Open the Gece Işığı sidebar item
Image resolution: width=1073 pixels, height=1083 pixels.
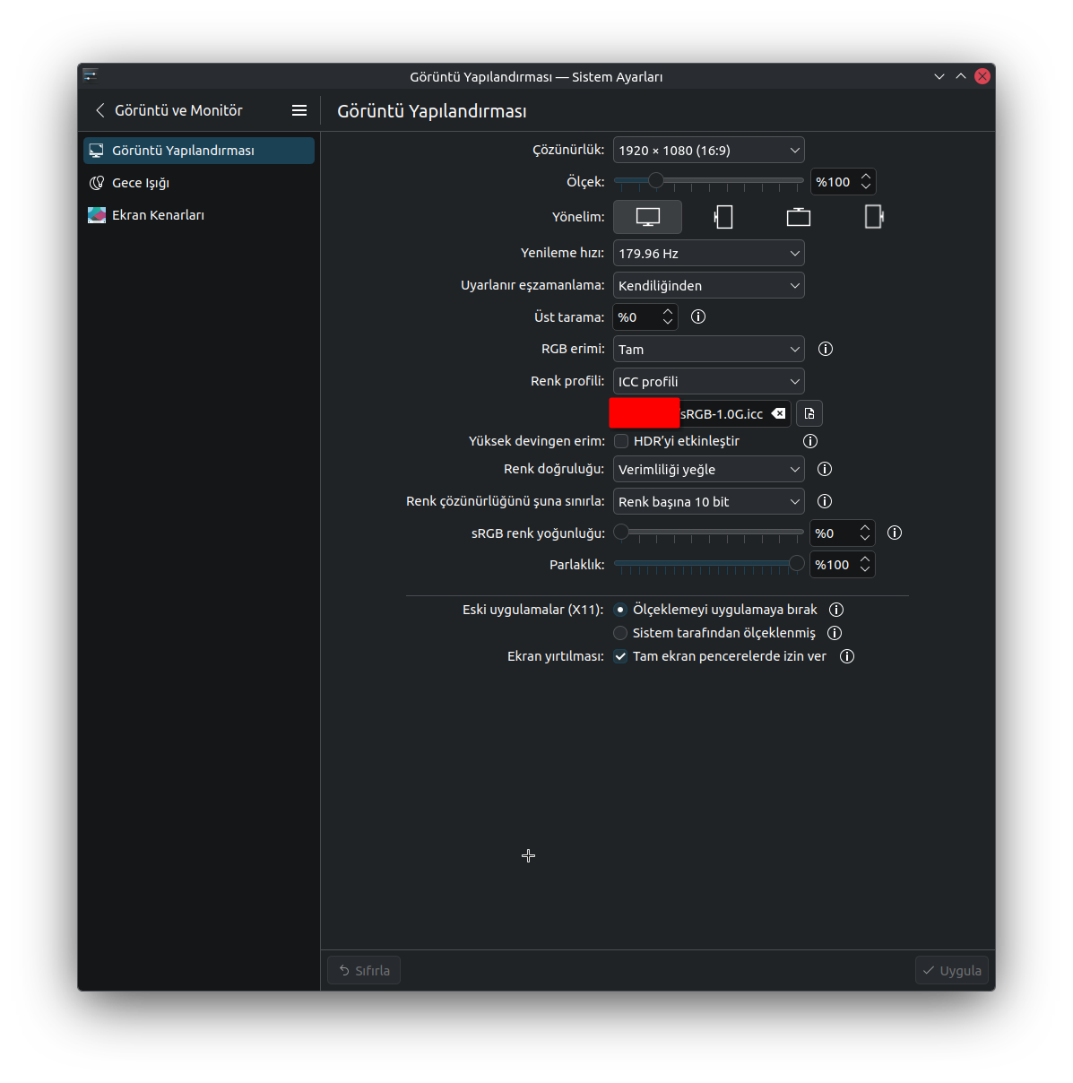click(x=199, y=183)
